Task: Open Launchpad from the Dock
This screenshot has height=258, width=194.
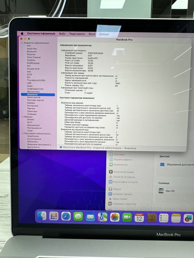Action: [54, 216]
